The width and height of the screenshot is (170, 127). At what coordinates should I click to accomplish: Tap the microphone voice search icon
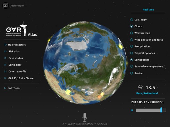click(x=84, y=117)
